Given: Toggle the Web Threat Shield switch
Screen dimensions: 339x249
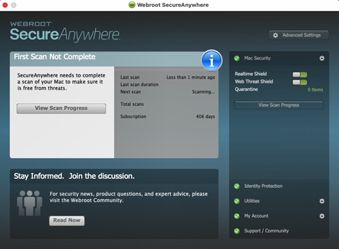Looking at the screenshot, I should [300, 82].
